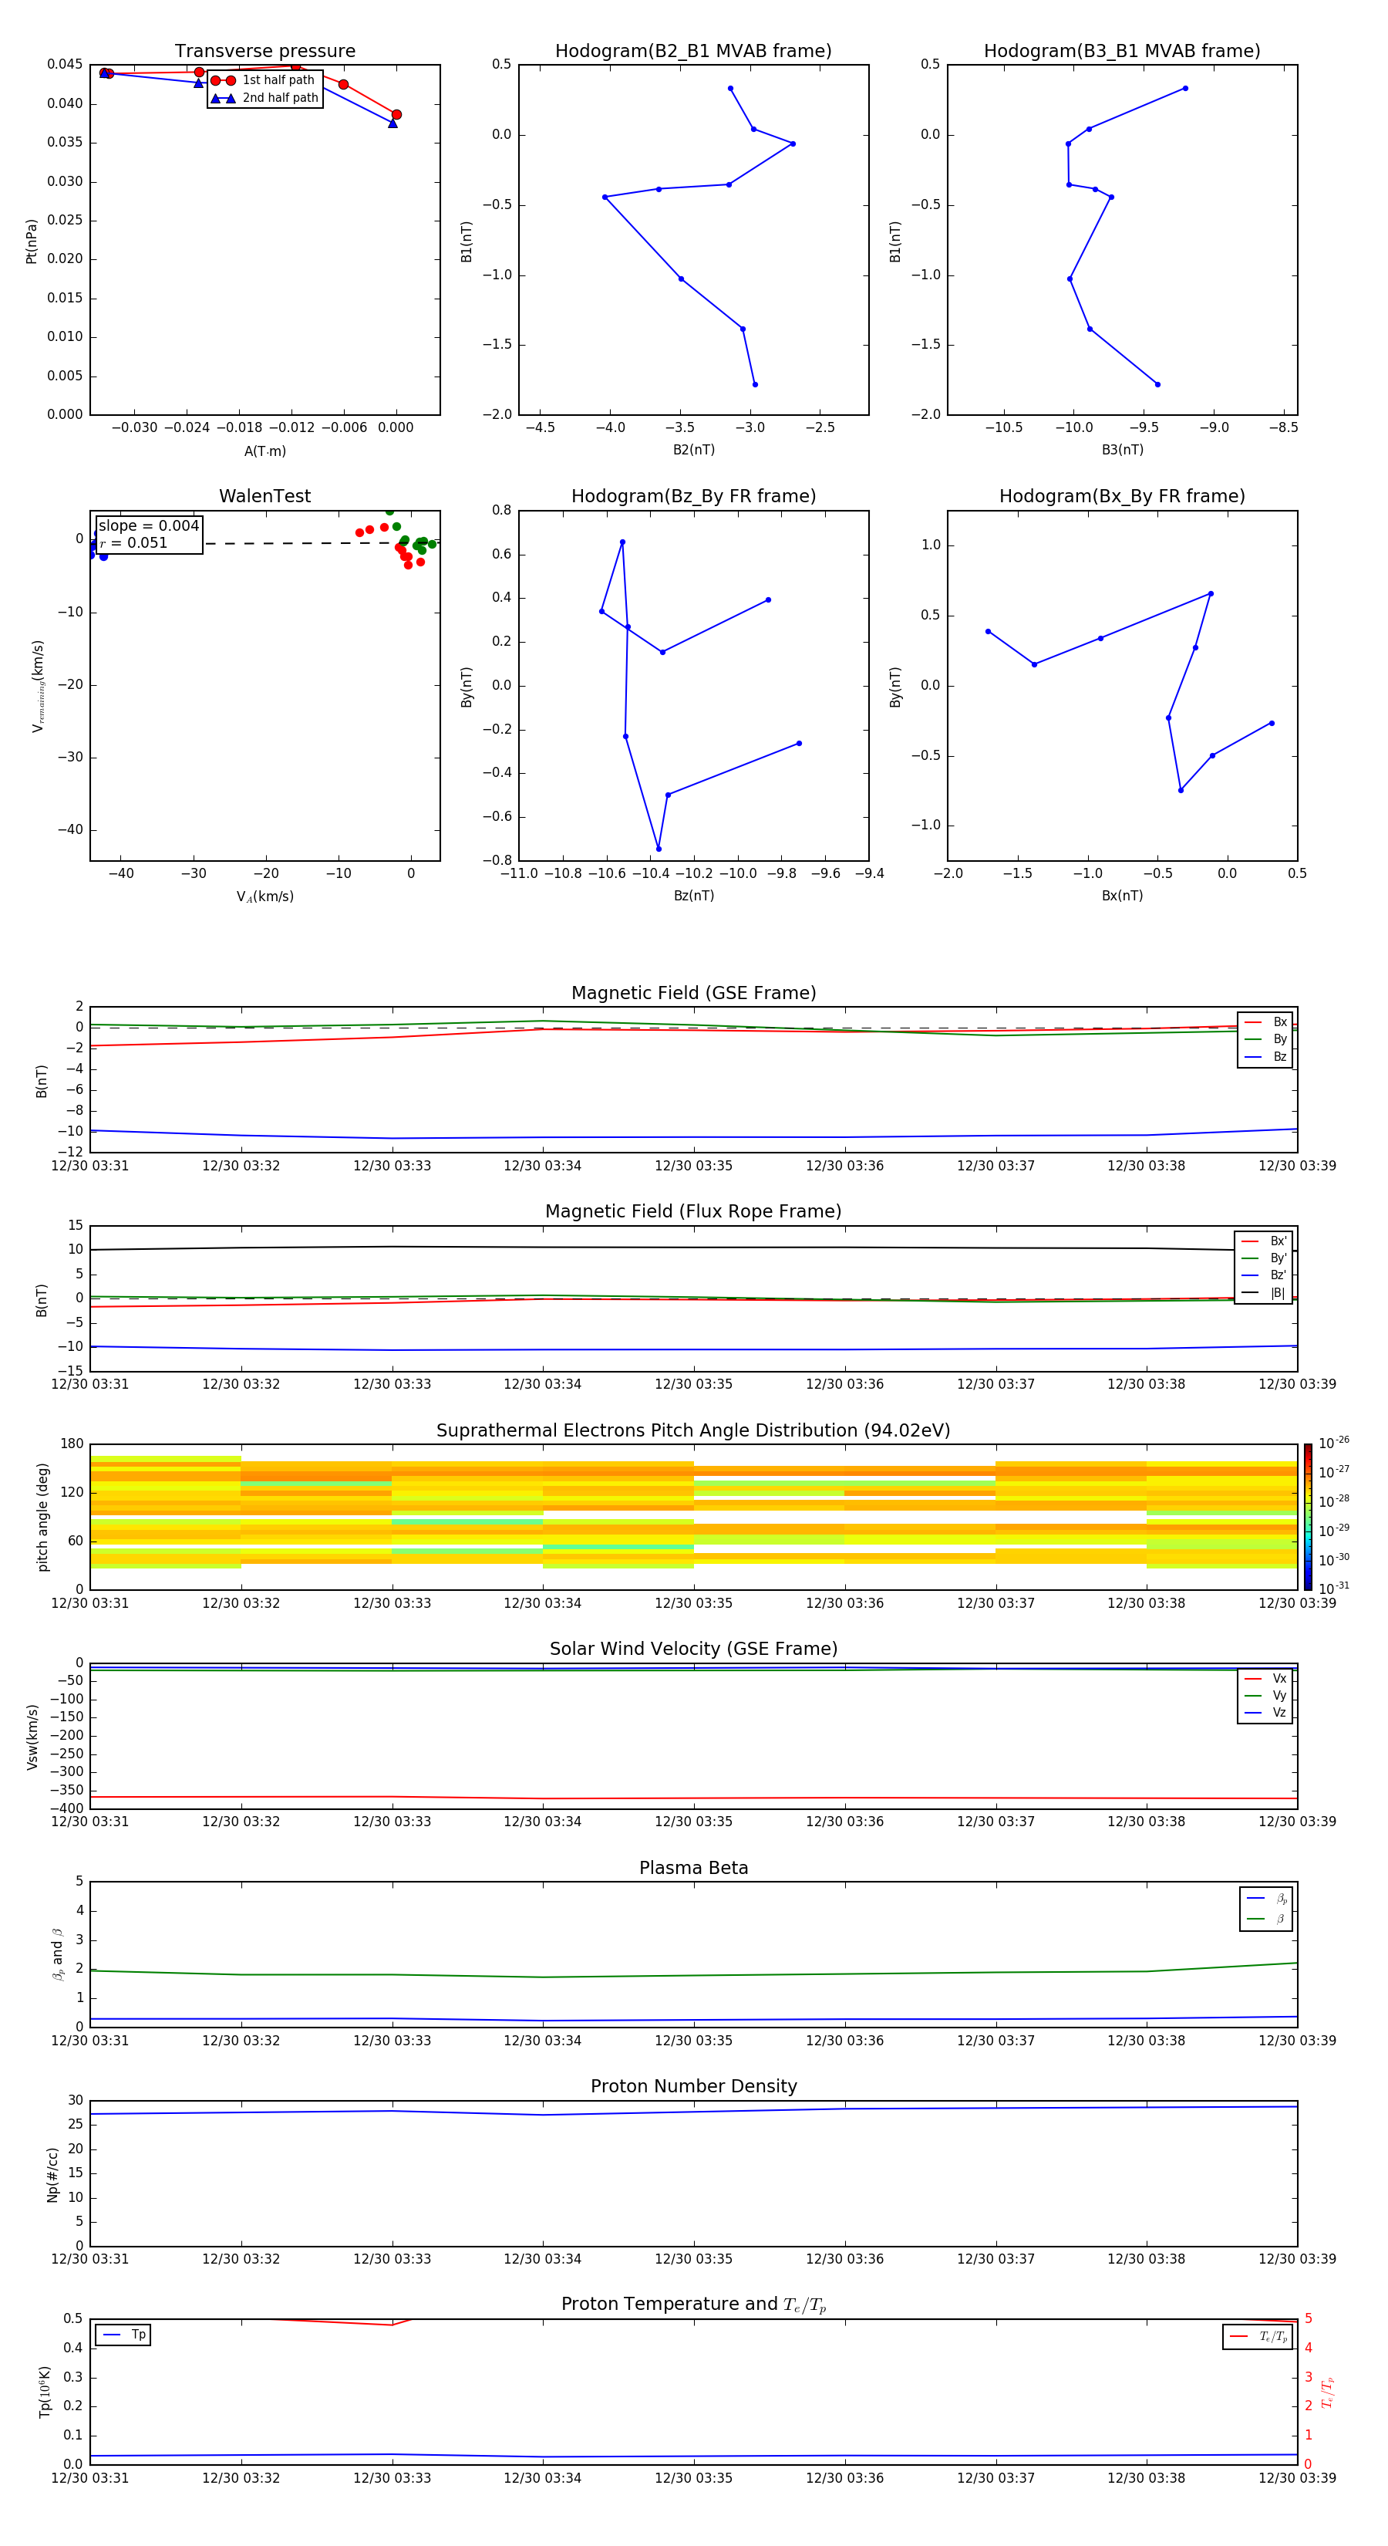
Task: Click the 'Vy' legend entry
Action: [x=1265, y=1695]
